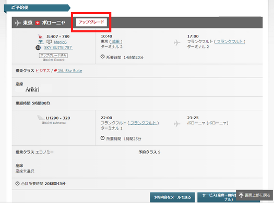The height and width of the screenshot is (203, 274).
Task: Click the red arrow icon between 東京 and ボローニャ
Action: click(x=37, y=23)
